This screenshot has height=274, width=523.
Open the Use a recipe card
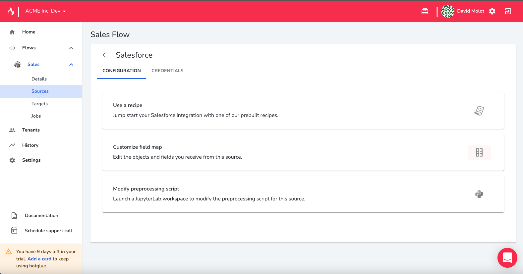click(303, 111)
